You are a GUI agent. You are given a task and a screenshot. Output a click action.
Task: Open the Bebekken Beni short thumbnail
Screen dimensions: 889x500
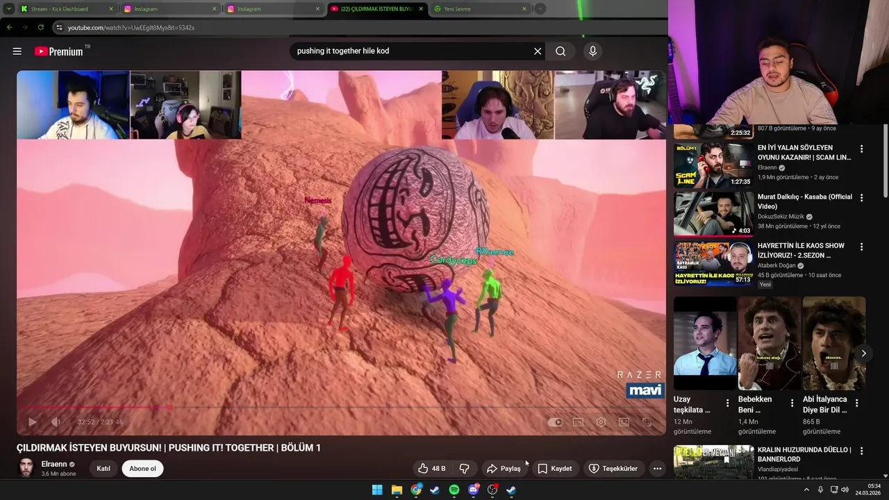pos(770,344)
